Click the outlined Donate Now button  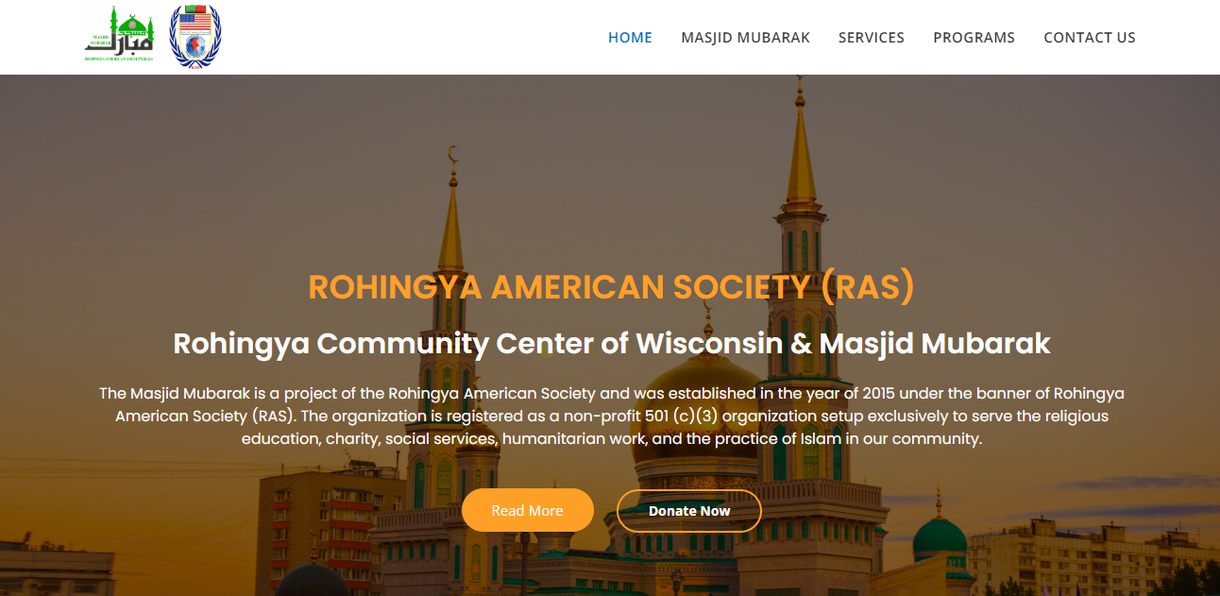[689, 510]
